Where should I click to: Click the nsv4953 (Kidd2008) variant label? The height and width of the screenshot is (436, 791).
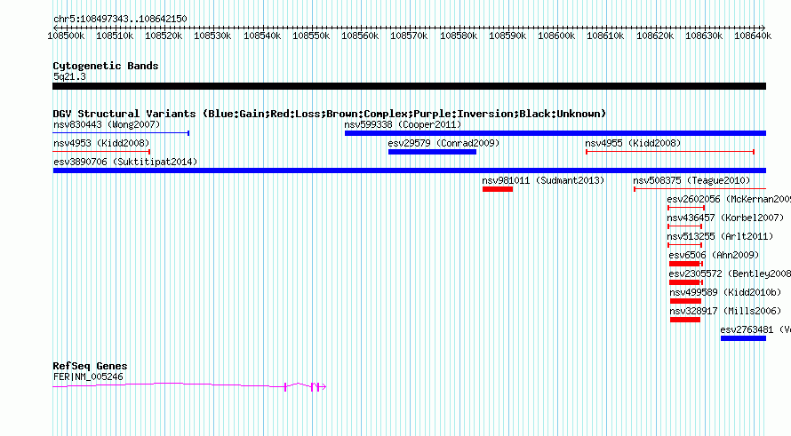pyautogui.click(x=101, y=143)
